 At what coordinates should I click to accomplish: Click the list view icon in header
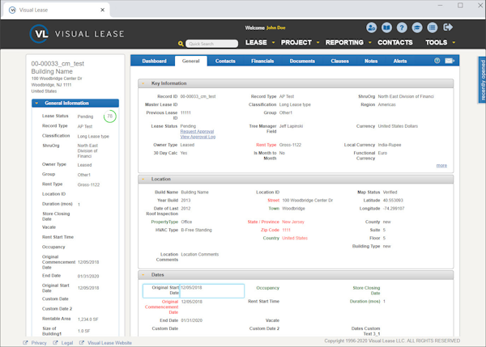tap(432, 28)
